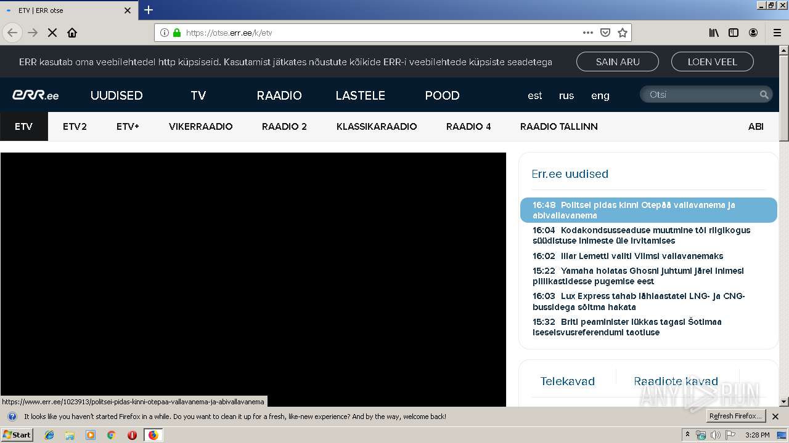Open the Windows Start button
The height and width of the screenshot is (443, 789).
pos(17,434)
